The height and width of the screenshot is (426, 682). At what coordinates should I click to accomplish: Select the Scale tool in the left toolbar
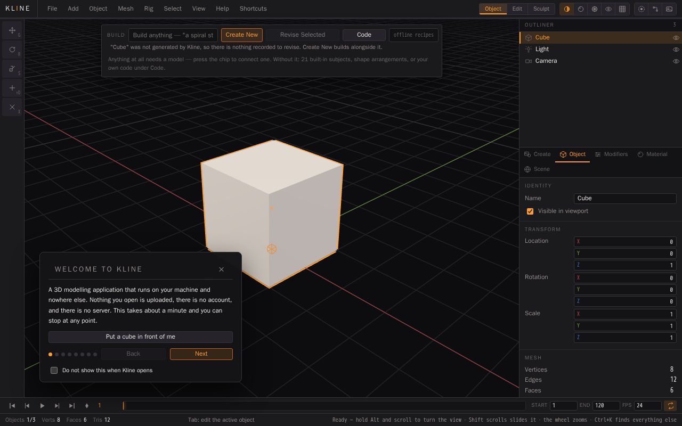pos(12,69)
